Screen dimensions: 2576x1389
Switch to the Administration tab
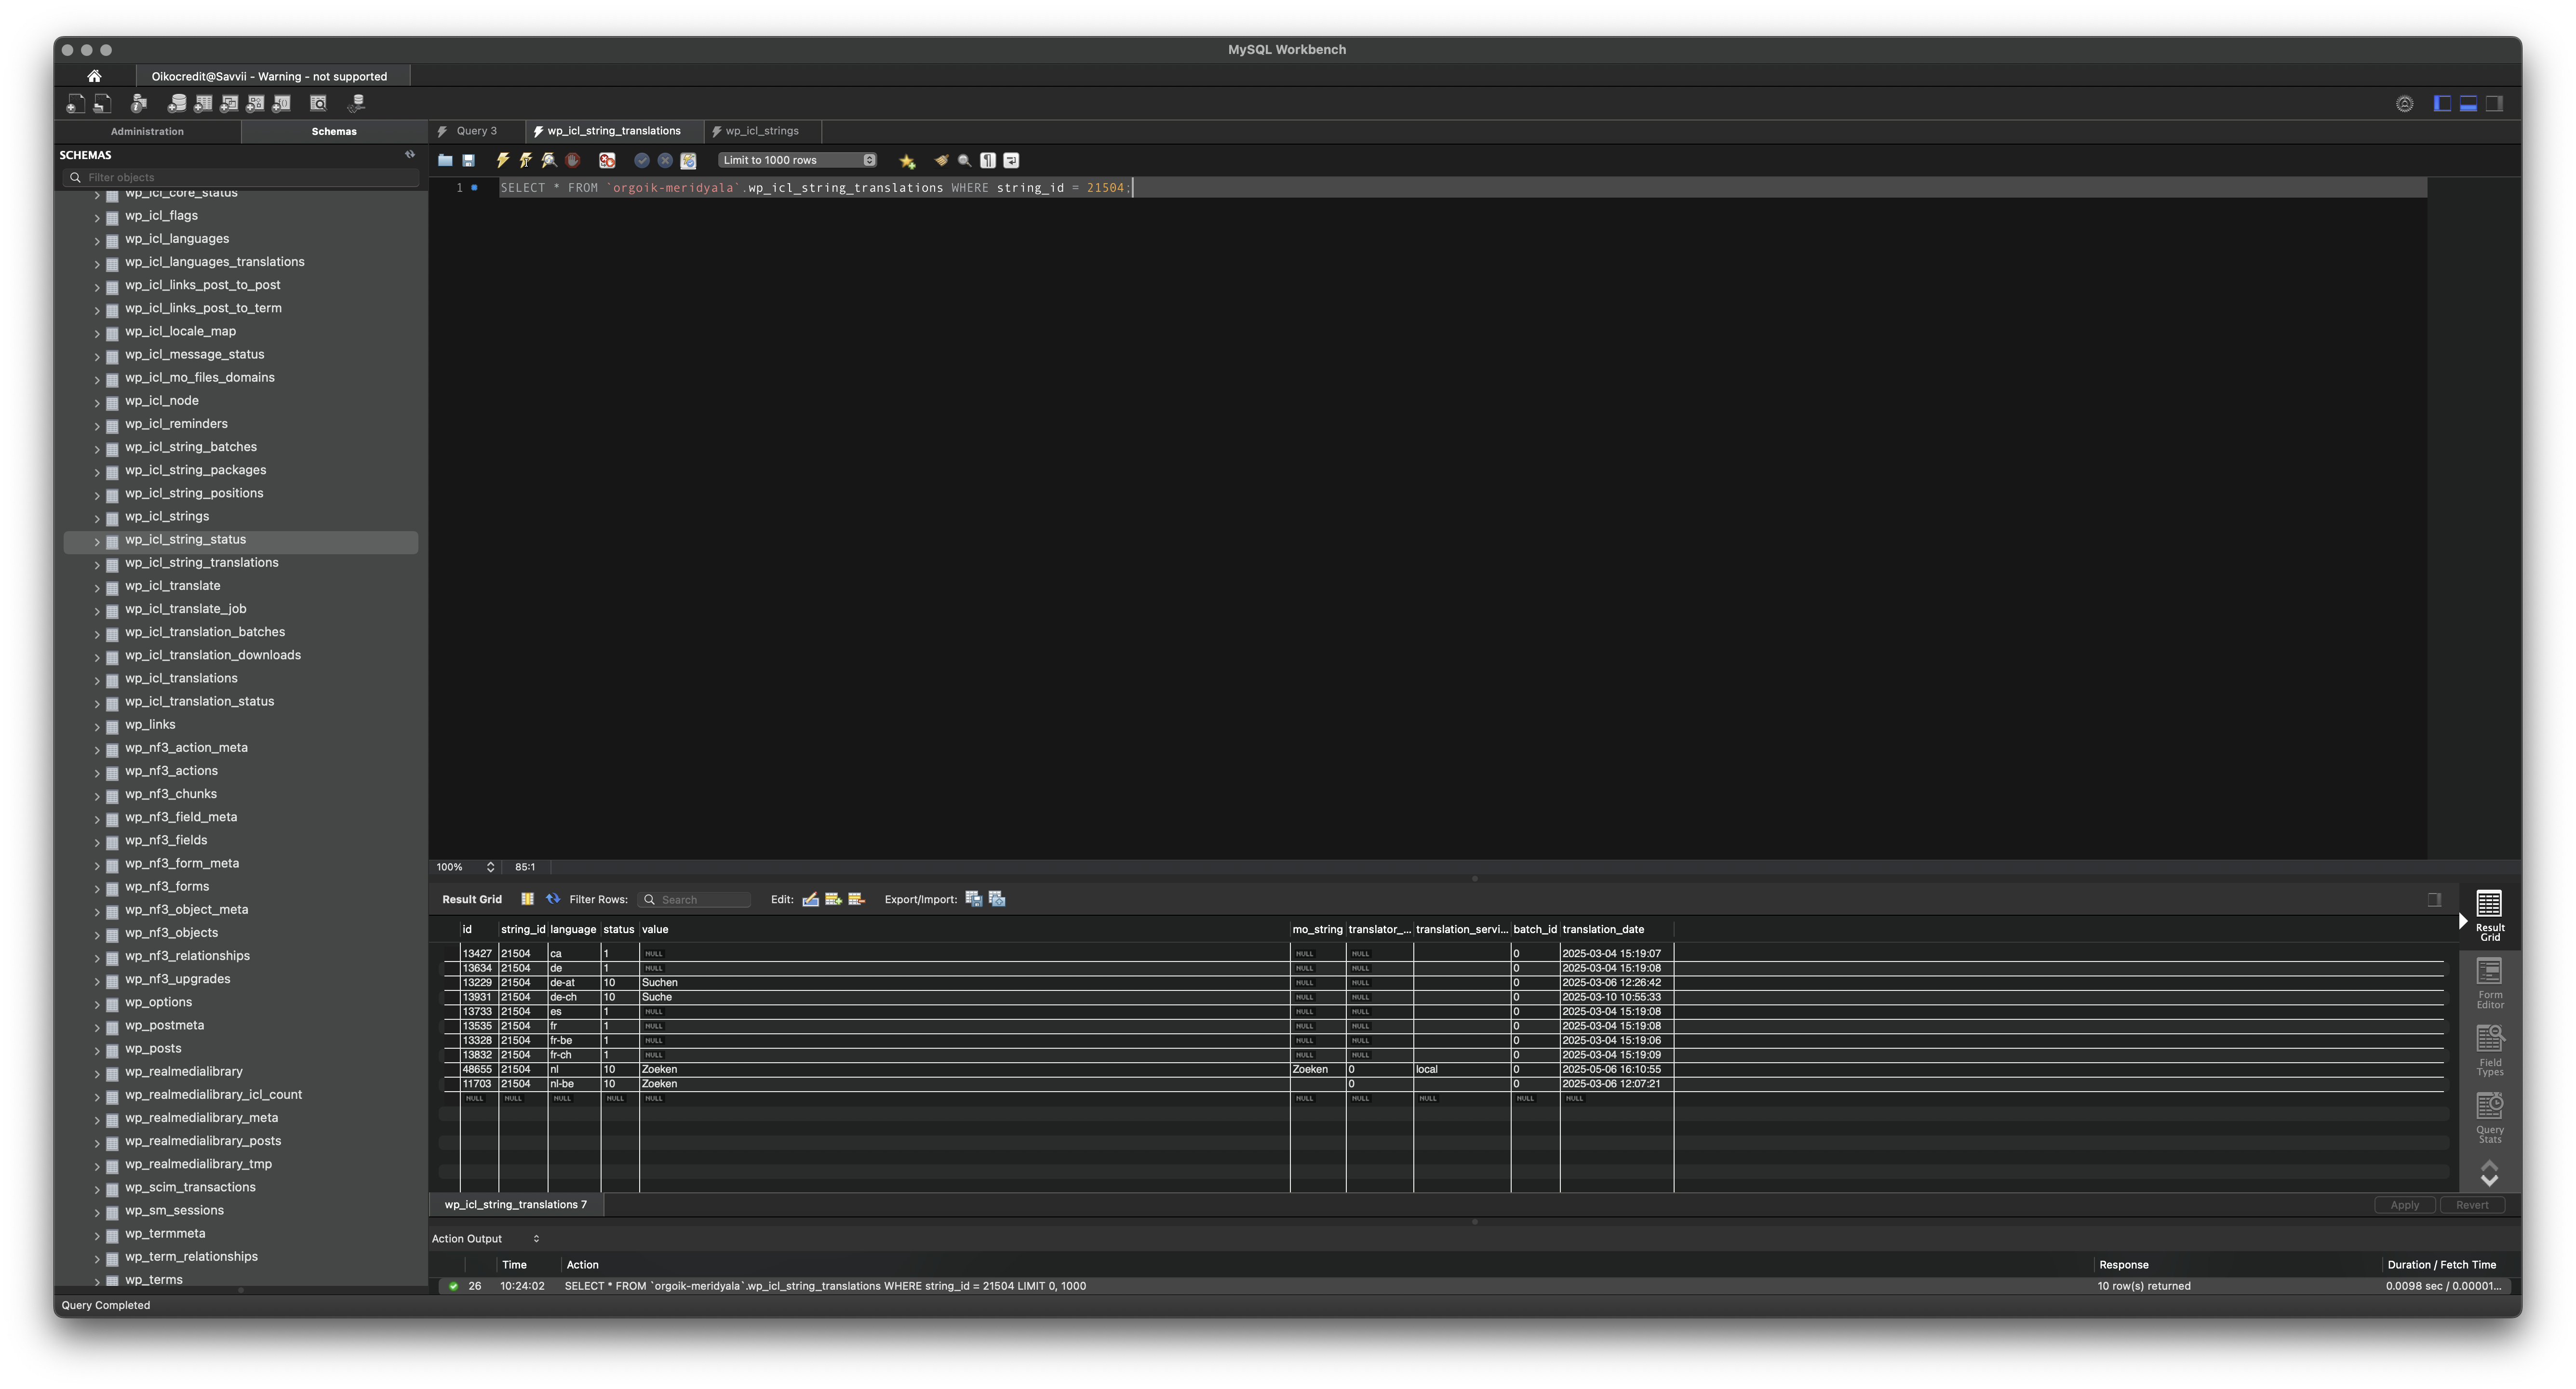147,131
